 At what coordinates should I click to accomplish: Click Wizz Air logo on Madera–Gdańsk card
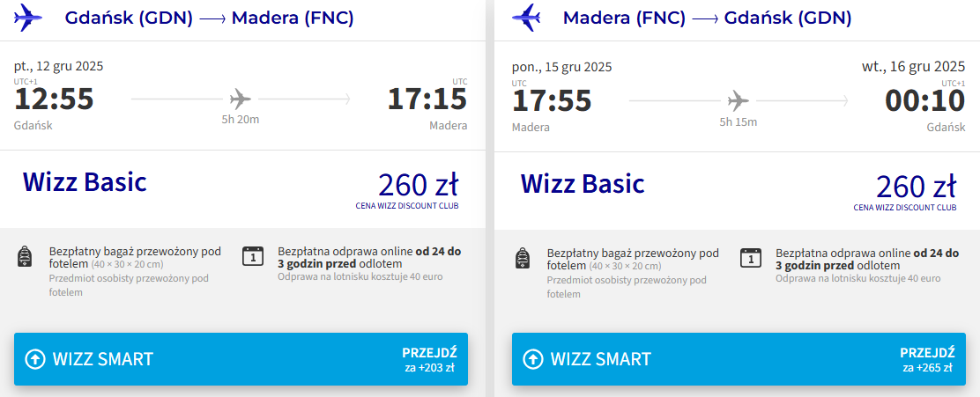[x=527, y=18]
